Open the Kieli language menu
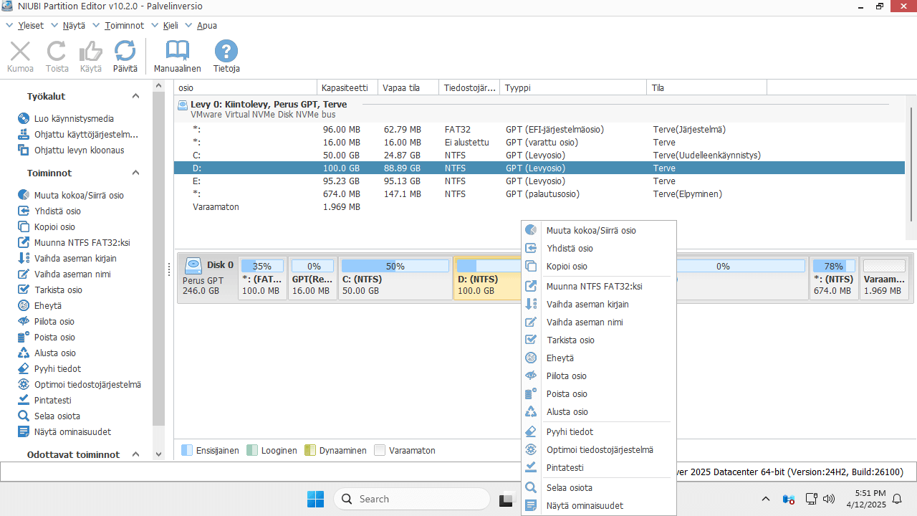This screenshot has height=516, width=917. click(171, 25)
